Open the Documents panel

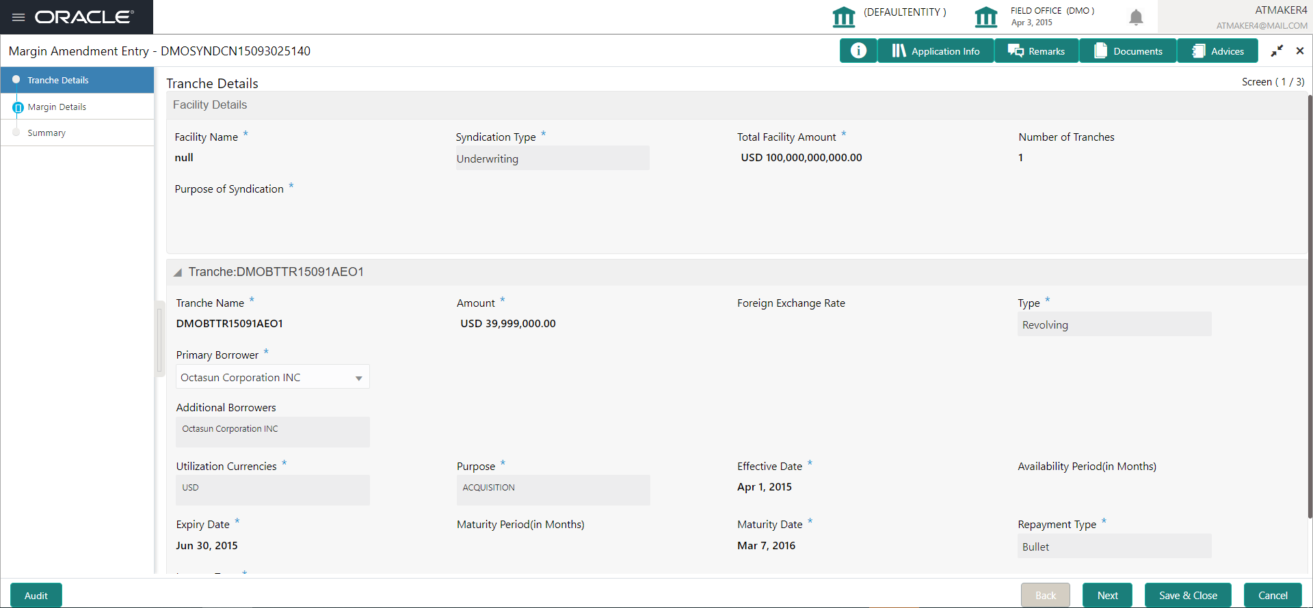click(x=1128, y=51)
